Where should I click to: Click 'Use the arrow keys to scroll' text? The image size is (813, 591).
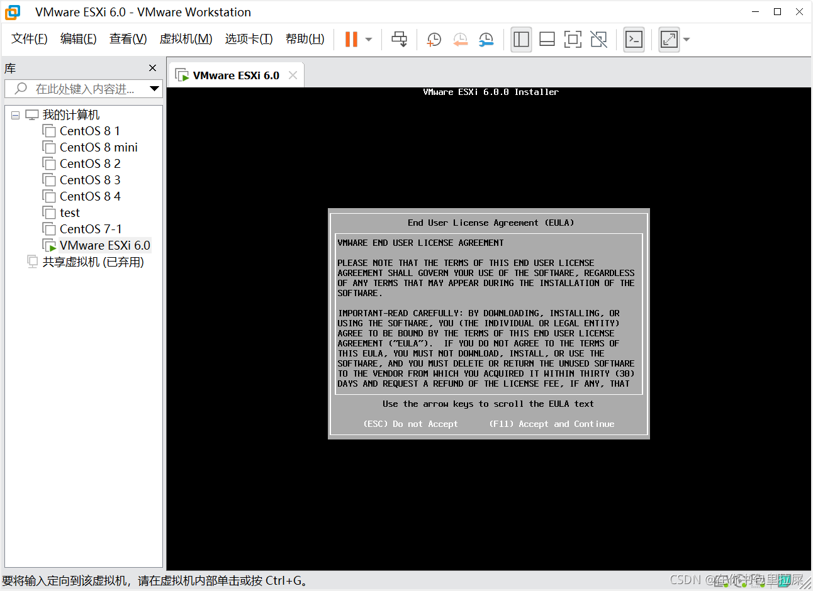pos(488,404)
